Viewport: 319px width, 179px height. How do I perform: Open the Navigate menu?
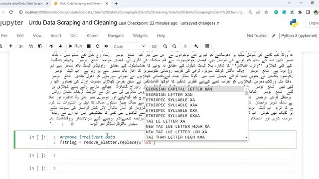pos(116,36)
